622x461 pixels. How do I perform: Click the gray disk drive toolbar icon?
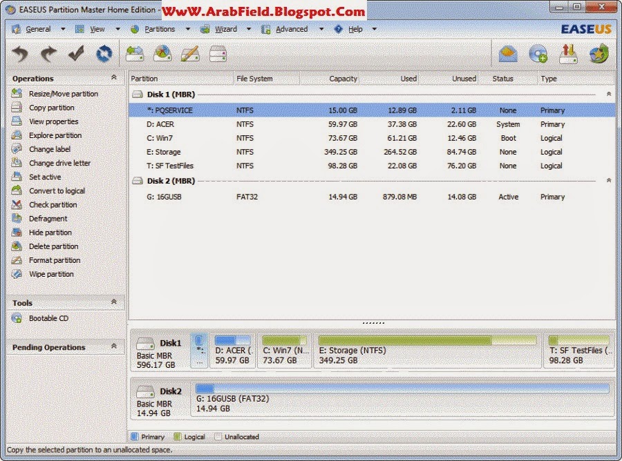click(218, 53)
